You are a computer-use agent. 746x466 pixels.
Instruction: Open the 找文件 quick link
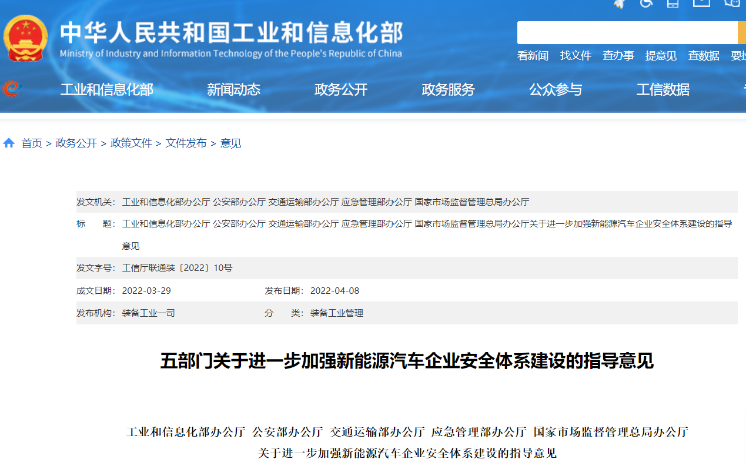576,56
